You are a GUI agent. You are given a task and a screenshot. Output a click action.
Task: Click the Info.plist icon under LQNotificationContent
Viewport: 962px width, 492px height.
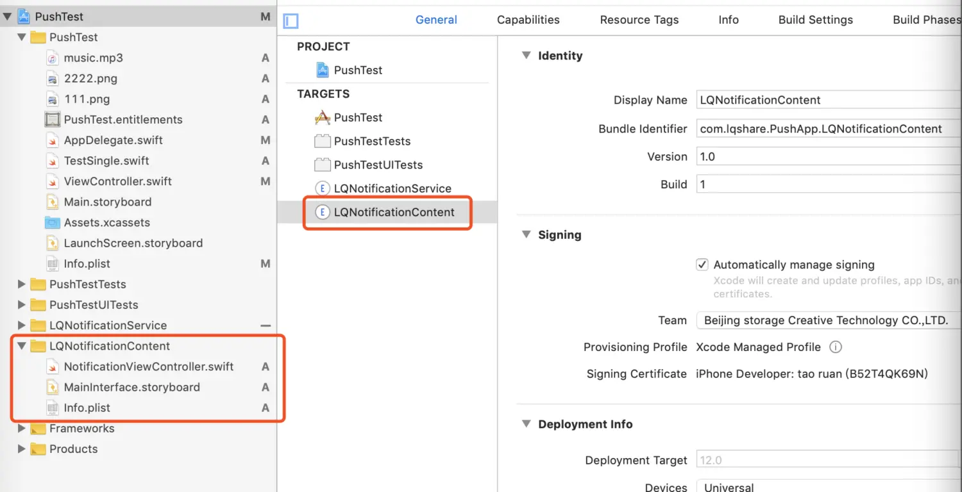[53, 407]
